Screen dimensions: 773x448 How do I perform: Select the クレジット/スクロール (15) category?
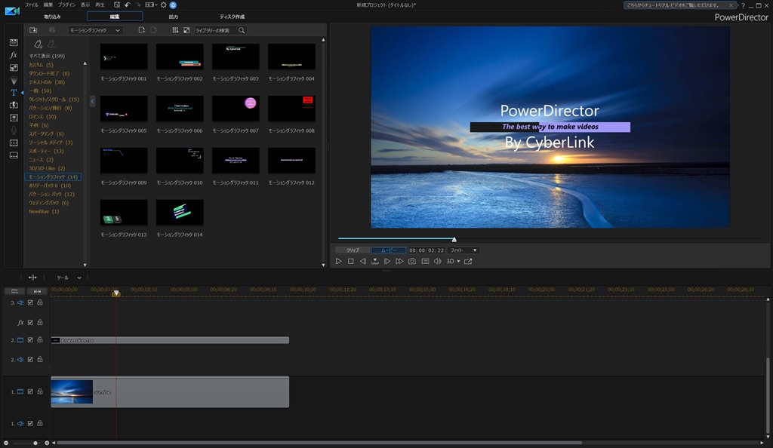[x=54, y=100]
